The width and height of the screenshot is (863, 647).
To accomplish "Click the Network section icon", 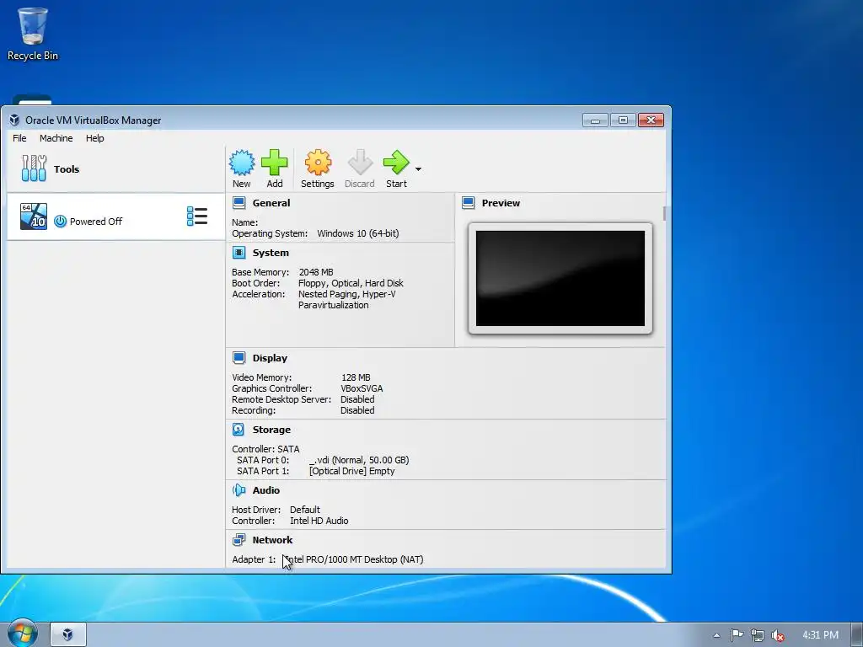I will click(x=239, y=540).
